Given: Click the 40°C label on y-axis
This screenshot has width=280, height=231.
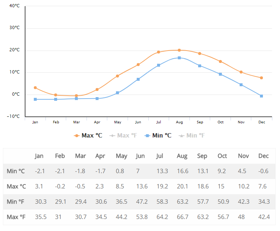Looking at the screenshot, I should [15, 6].
